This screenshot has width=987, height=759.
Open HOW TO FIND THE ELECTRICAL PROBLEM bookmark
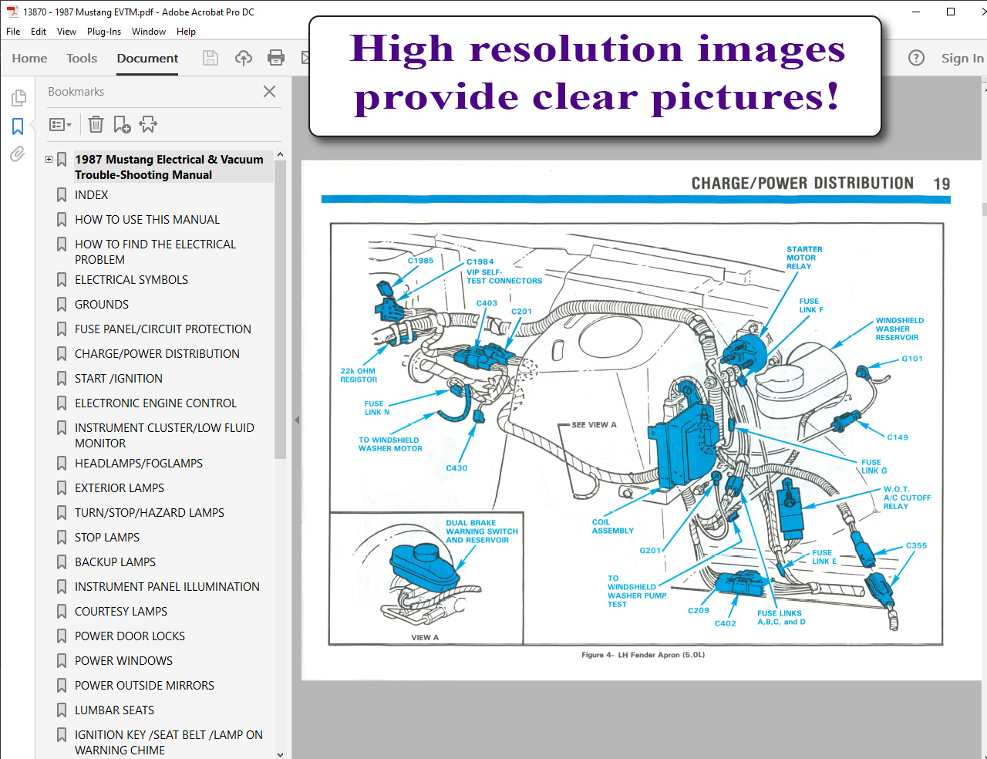coord(155,252)
